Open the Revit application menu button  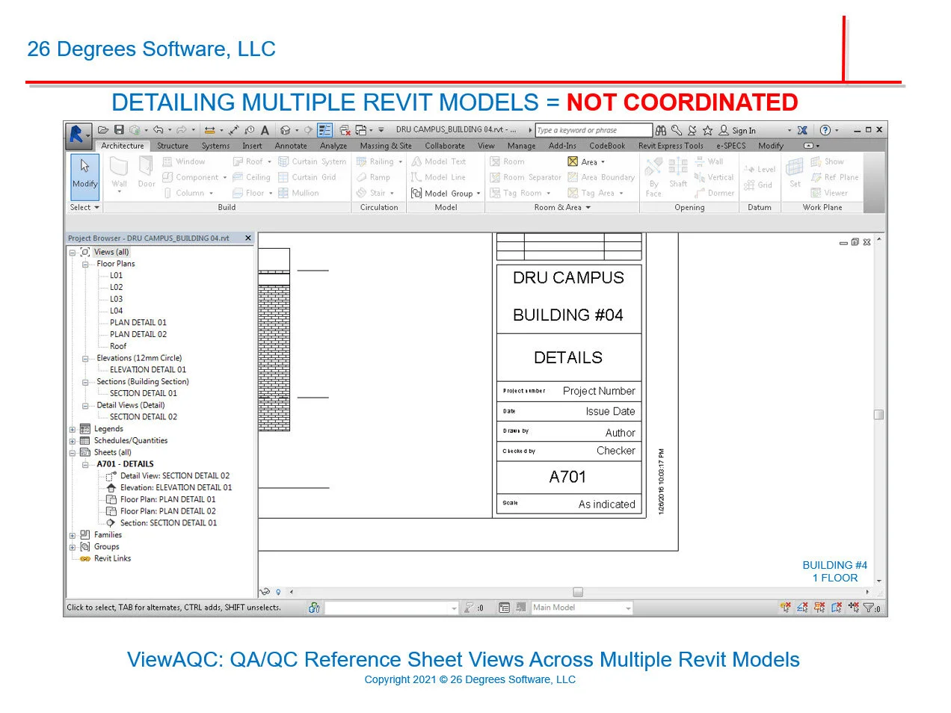(78, 135)
